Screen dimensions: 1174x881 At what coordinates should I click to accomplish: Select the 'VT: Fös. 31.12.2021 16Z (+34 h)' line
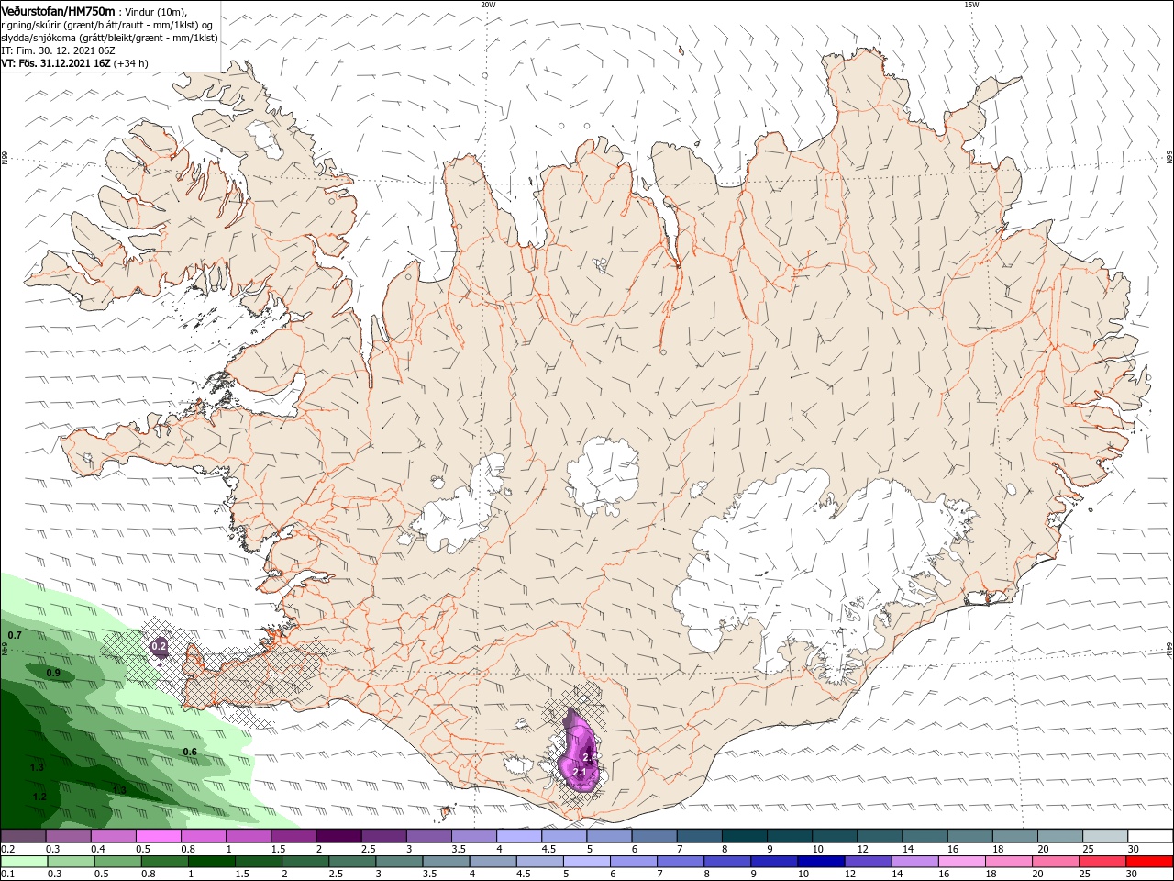74,63
